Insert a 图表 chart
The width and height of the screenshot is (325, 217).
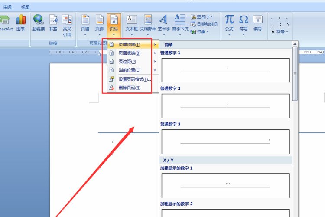(x=21, y=23)
